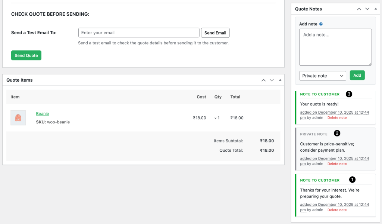Click the help icon beside Add note

[321, 24]
